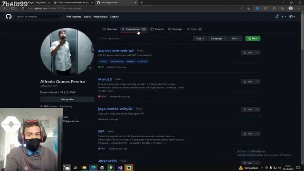Open Visual Studio from the taskbar

[x=120, y=168]
